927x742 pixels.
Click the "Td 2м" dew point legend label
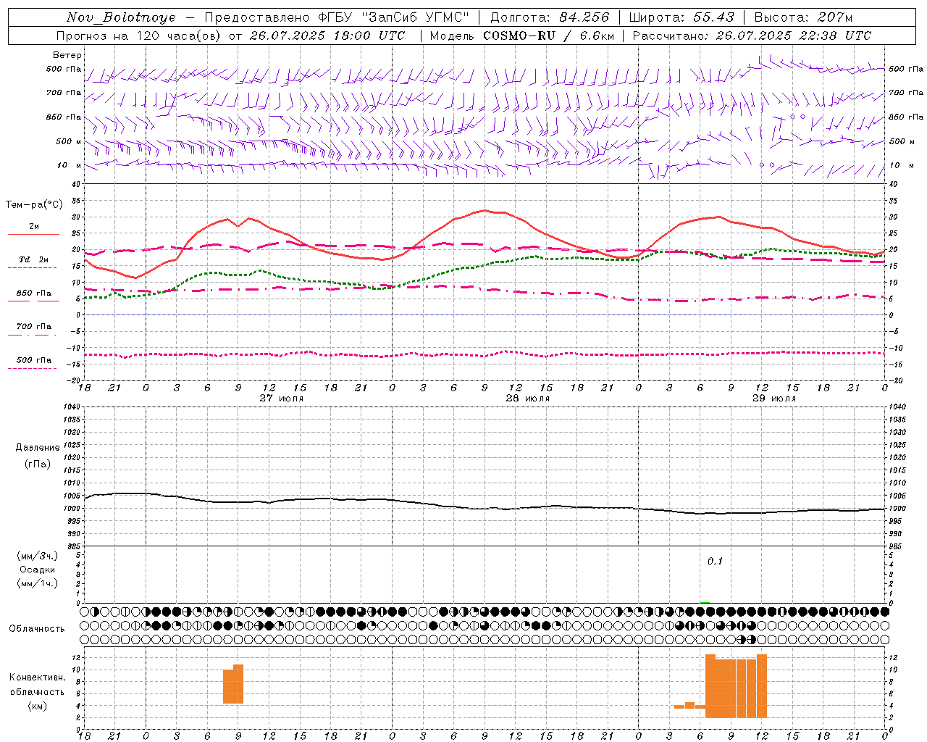[x=34, y=259]
